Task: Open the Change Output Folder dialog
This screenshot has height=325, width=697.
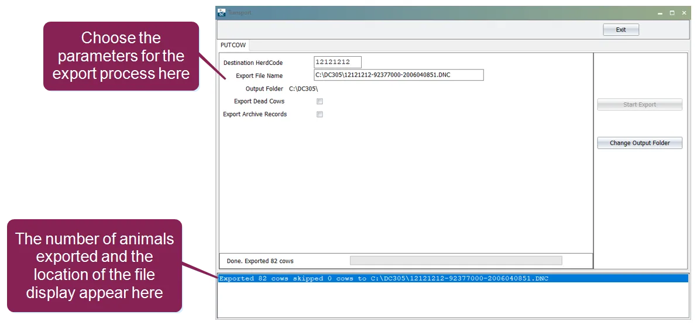Action: pos(639,143)
